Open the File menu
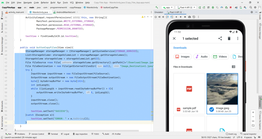Screen dimensions: 262x139 click(x=7, y=3)
